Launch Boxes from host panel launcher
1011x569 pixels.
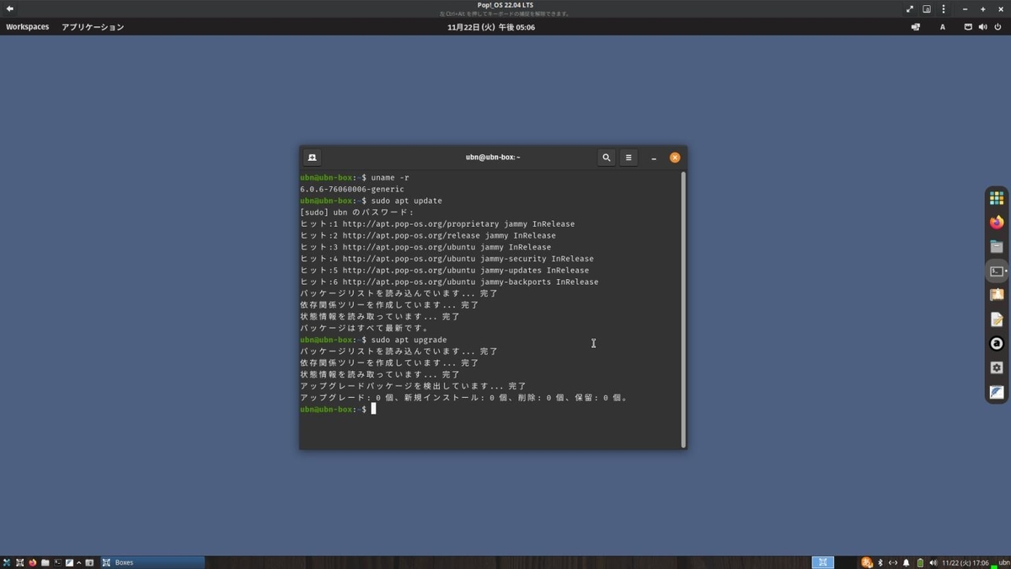tap(19, 562)
